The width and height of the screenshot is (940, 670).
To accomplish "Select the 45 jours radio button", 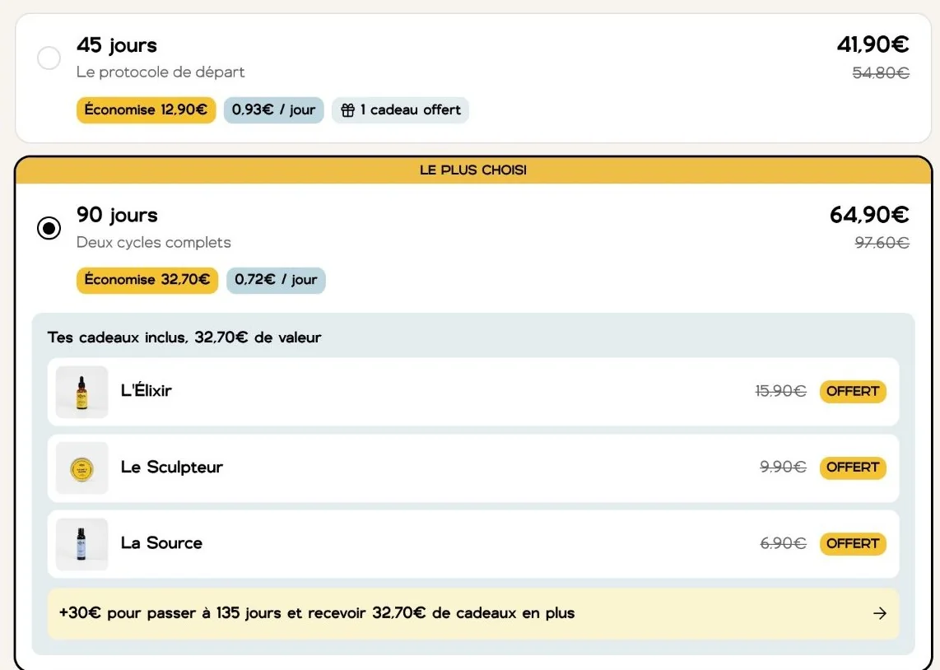I will 49,58.
